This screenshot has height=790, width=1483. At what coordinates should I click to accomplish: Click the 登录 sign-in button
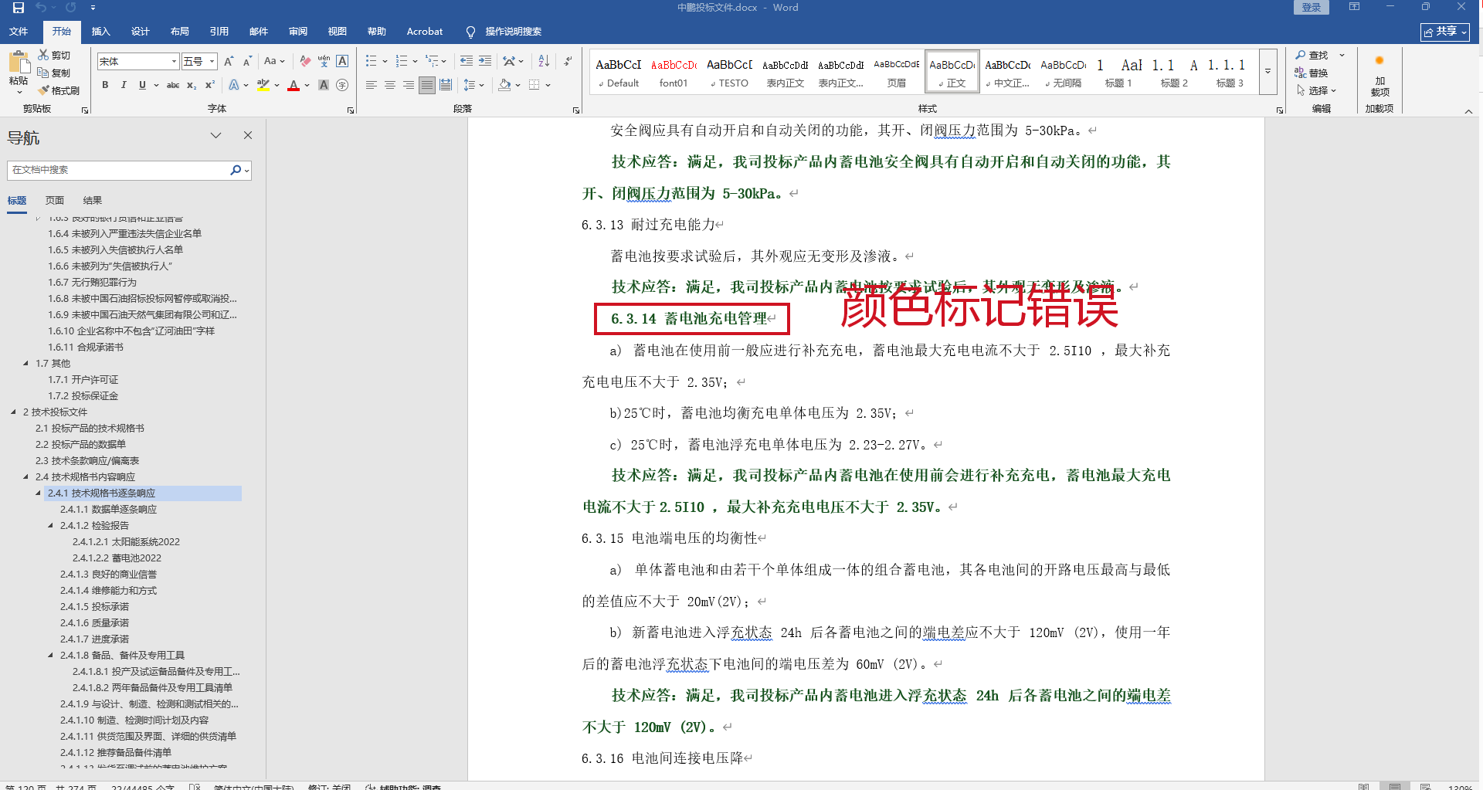click(1311, 8)
